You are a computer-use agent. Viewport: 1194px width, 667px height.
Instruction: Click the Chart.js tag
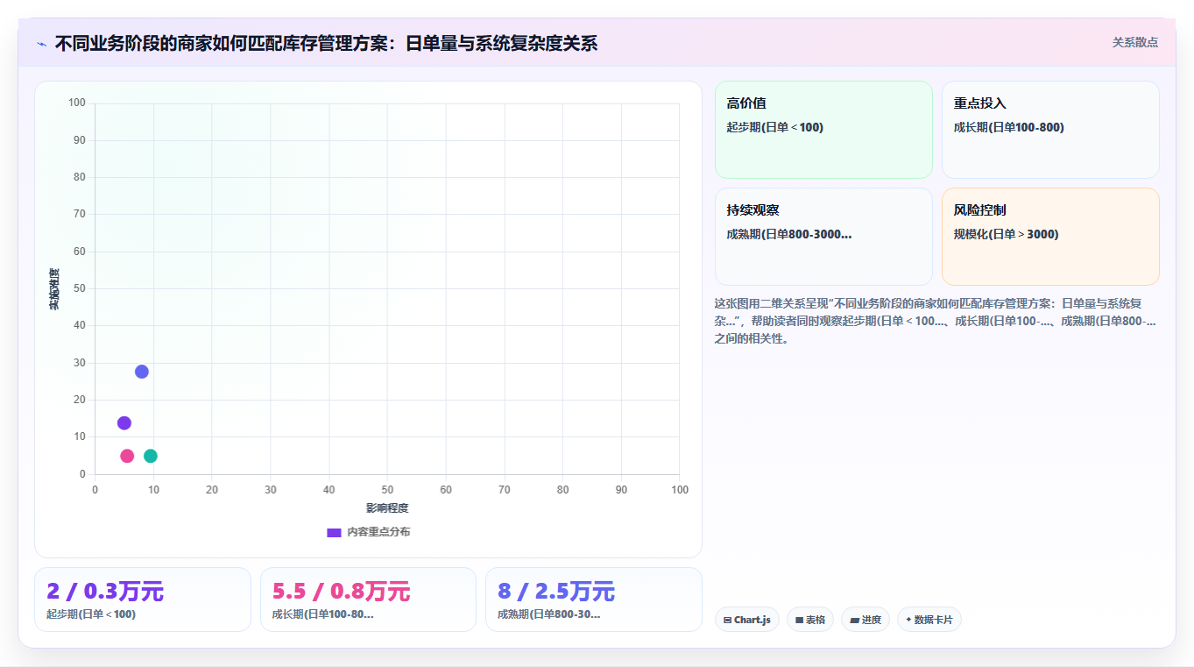pos(747,620)
